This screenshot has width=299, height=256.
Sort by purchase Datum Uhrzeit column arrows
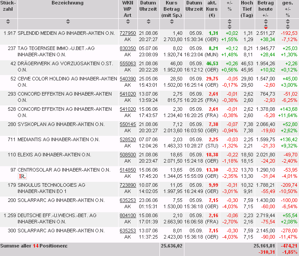149,21
